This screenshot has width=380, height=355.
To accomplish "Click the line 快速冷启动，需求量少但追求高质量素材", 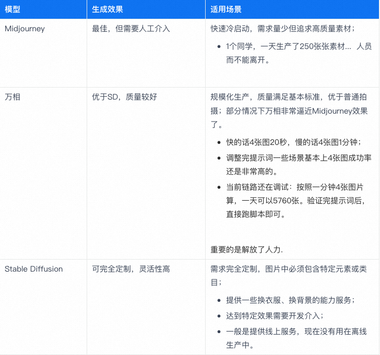I will [x=282, y=29].
